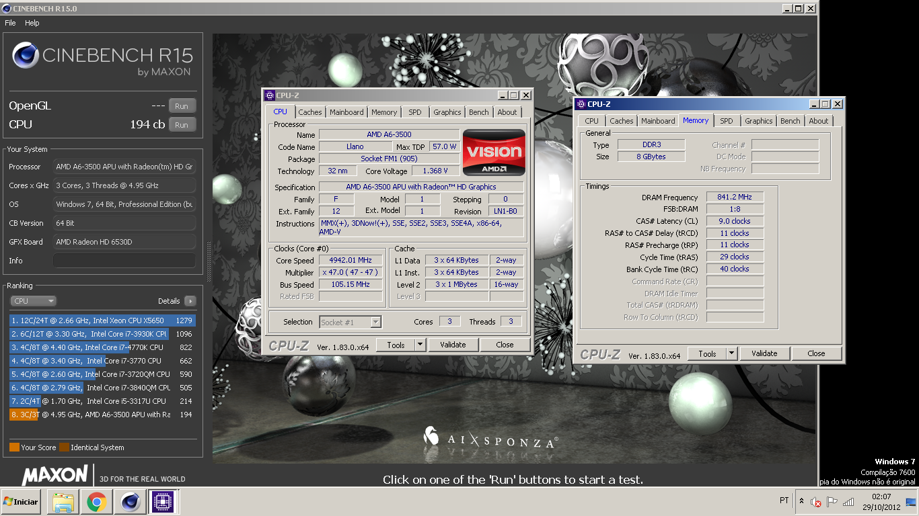This screenshot has width=919, height=516.
Task: Click Validate in left CPU-Z window
Action: tap(453, 345)
